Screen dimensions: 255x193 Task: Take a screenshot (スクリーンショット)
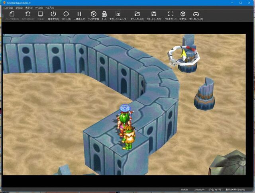click(118, 16)
